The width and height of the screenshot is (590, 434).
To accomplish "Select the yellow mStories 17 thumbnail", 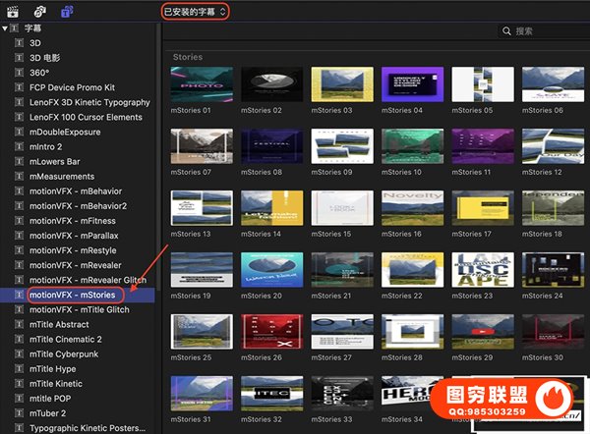I will [477, 209].
